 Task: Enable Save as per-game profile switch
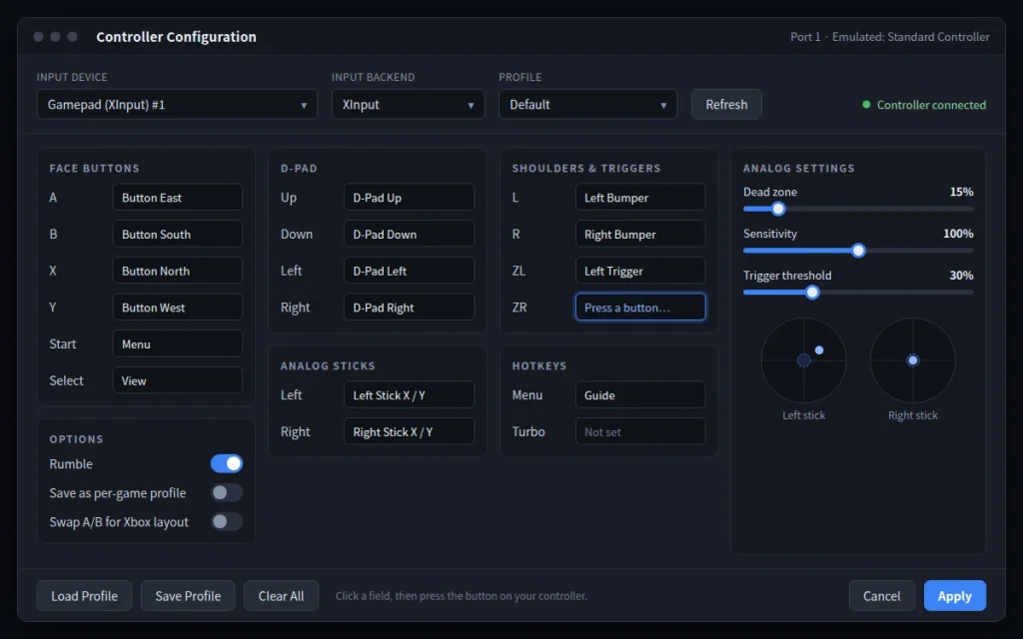227,493
